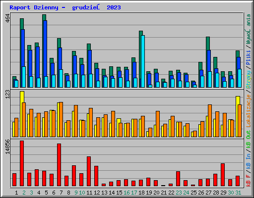Click the 464 scale value label
Viewport: 254px width, 198px height.
coord(7,18)
